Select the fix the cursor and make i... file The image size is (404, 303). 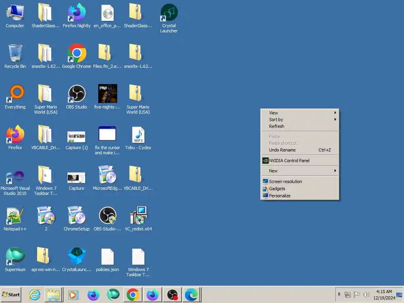click(x=107, y=140)
